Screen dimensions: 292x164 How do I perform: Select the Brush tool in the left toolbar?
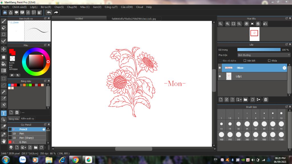point(3,21)
